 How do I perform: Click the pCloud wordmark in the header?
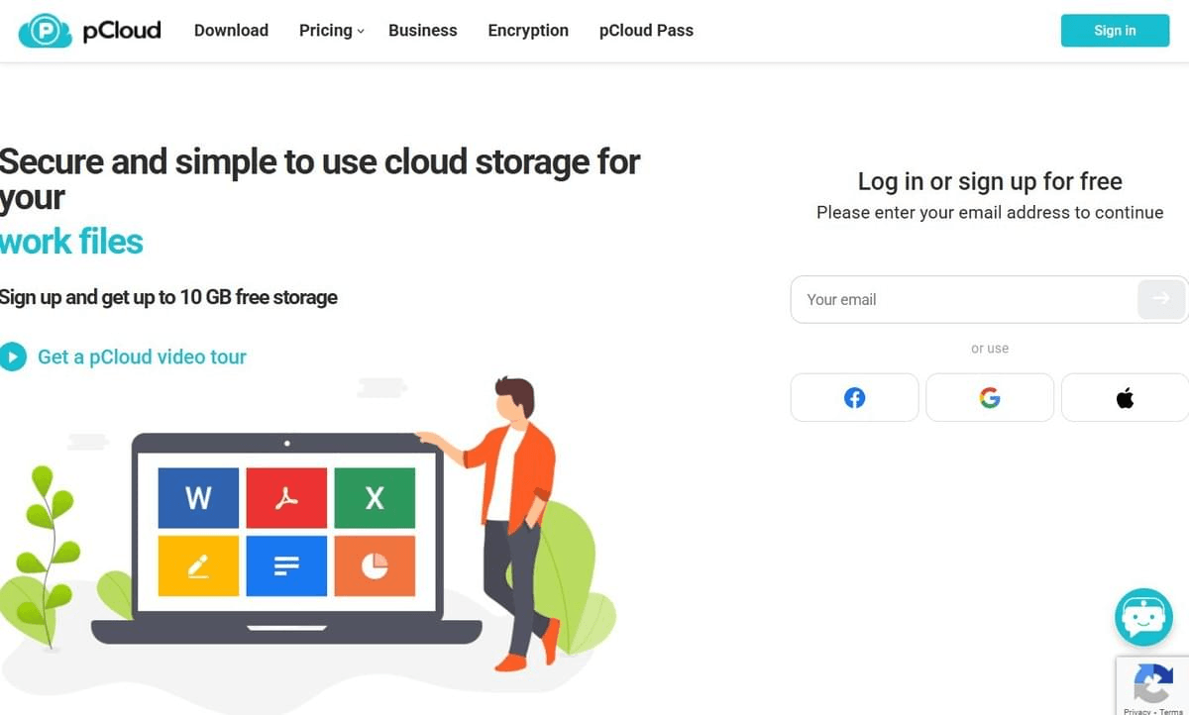[x=122, y=31]
